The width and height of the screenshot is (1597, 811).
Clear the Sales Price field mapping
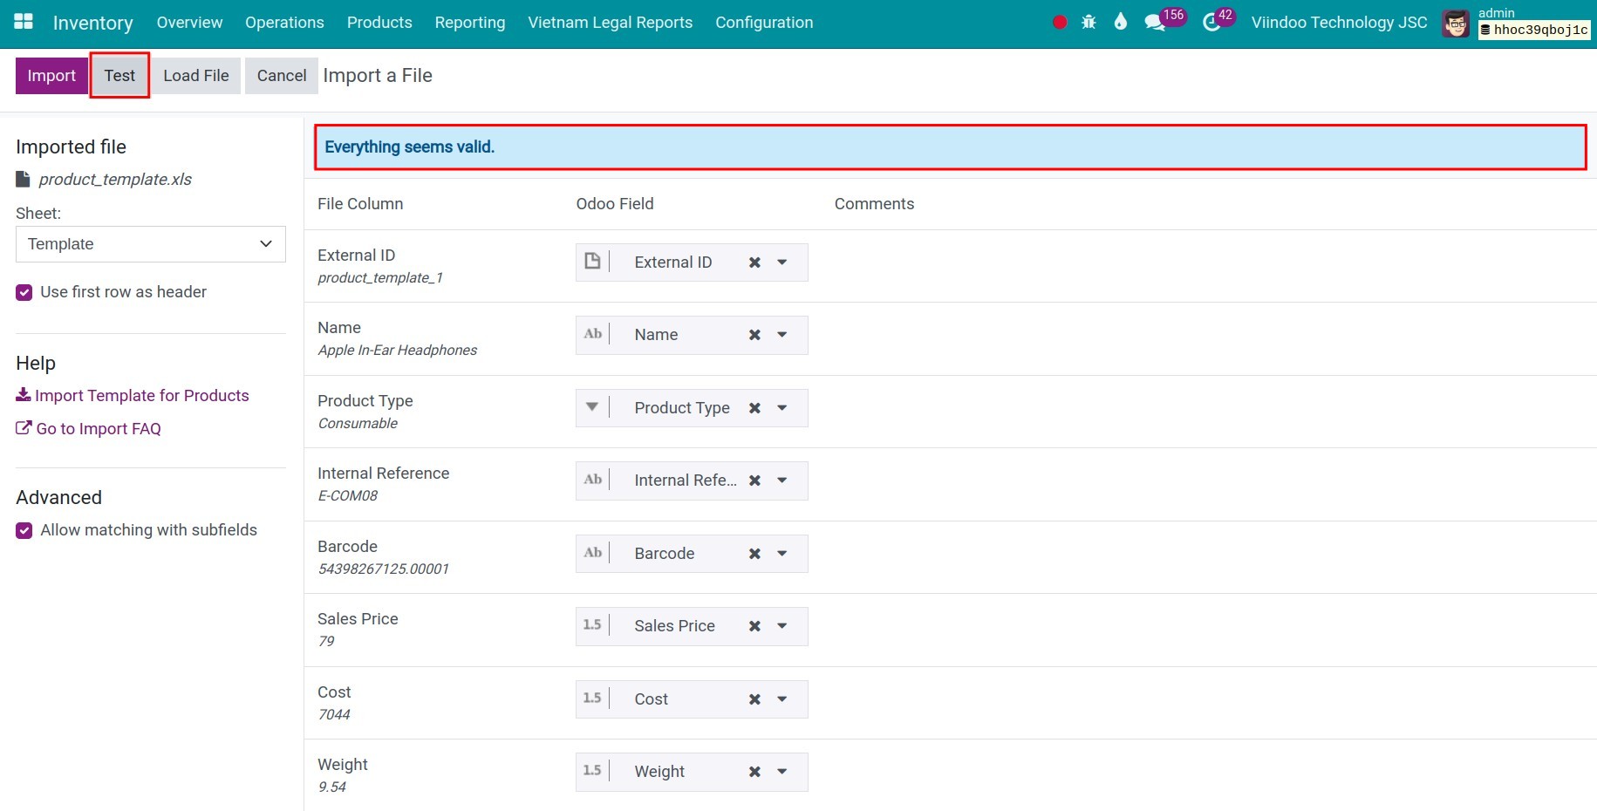(x=755, y=626)
